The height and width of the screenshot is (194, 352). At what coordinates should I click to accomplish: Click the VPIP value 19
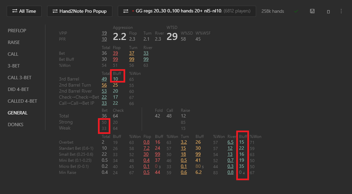tap(104, 33)
